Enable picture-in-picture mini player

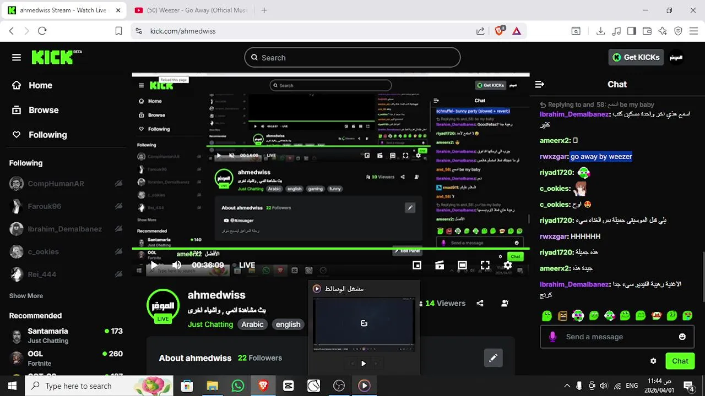(417, 265)
